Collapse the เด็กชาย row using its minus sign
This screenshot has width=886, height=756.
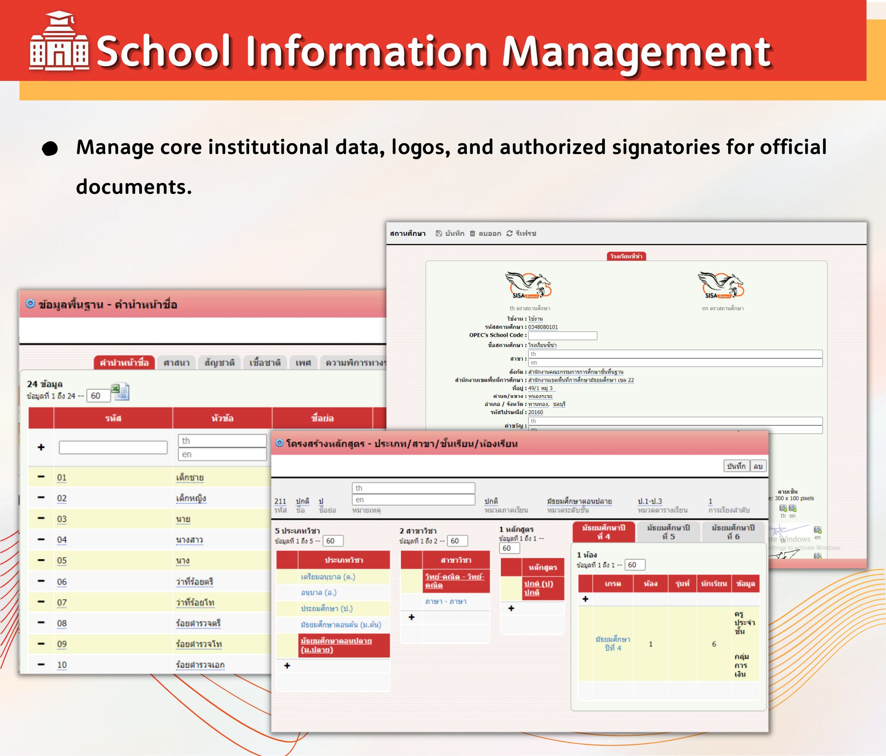(41, 477)
